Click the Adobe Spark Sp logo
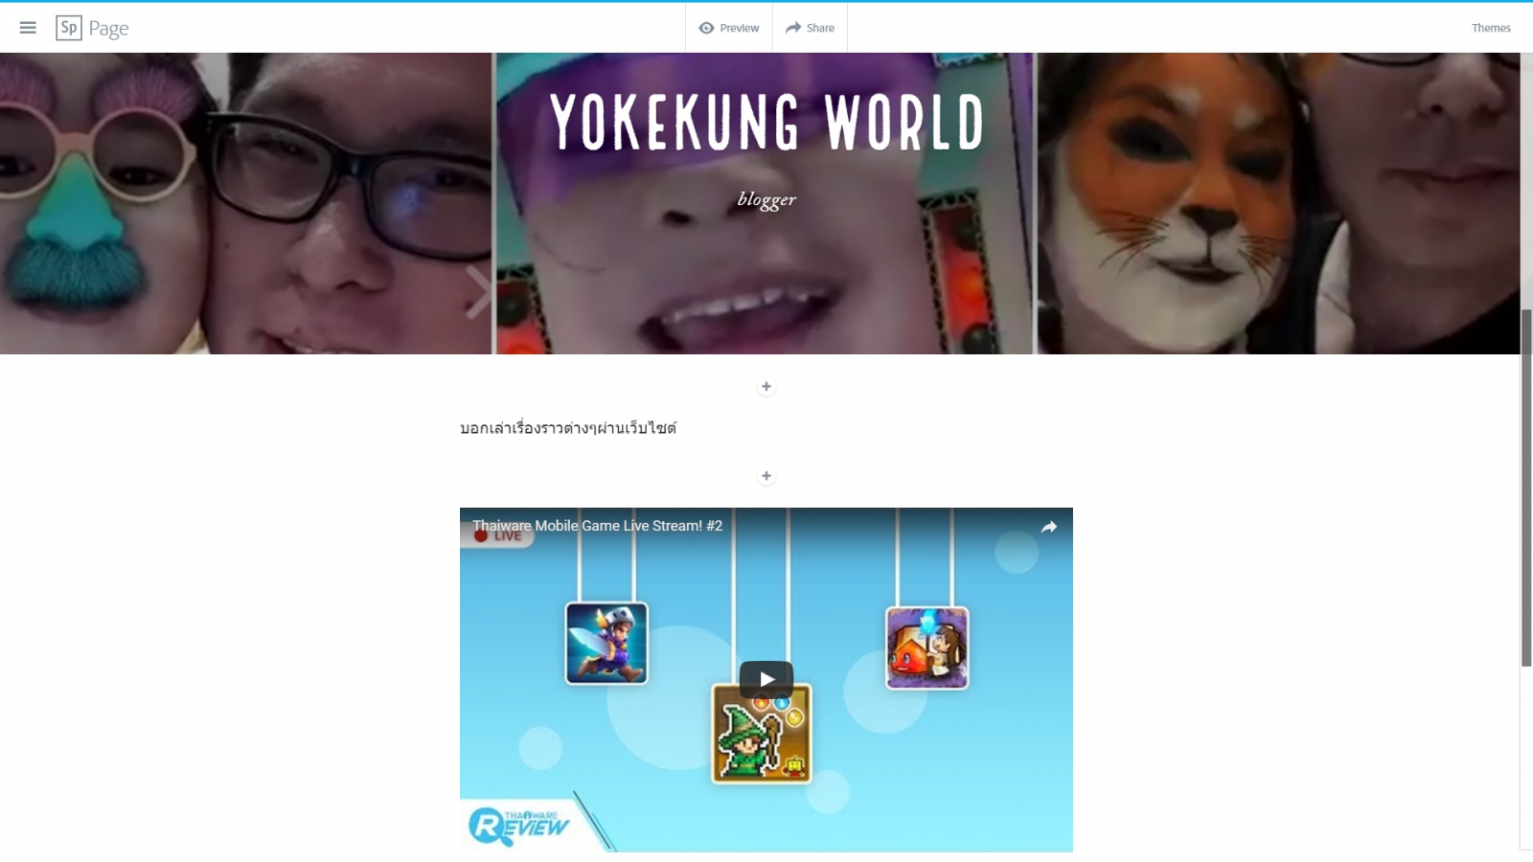This screenshot has width=1533, height=862. 69,28
